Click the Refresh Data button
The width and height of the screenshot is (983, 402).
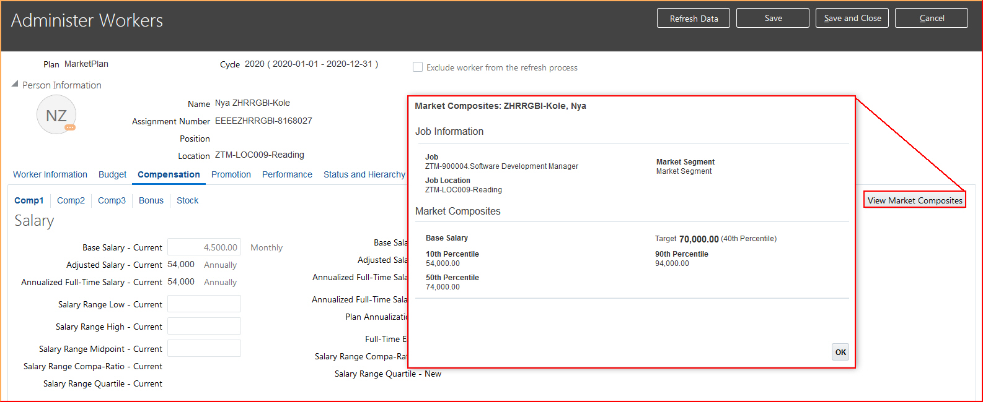coord(693,19)
